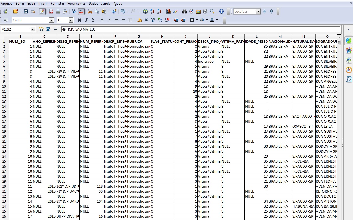353x220 pixels.
Task: Open the sidebar Gallery panel icon
Action: tap(349, 60)
